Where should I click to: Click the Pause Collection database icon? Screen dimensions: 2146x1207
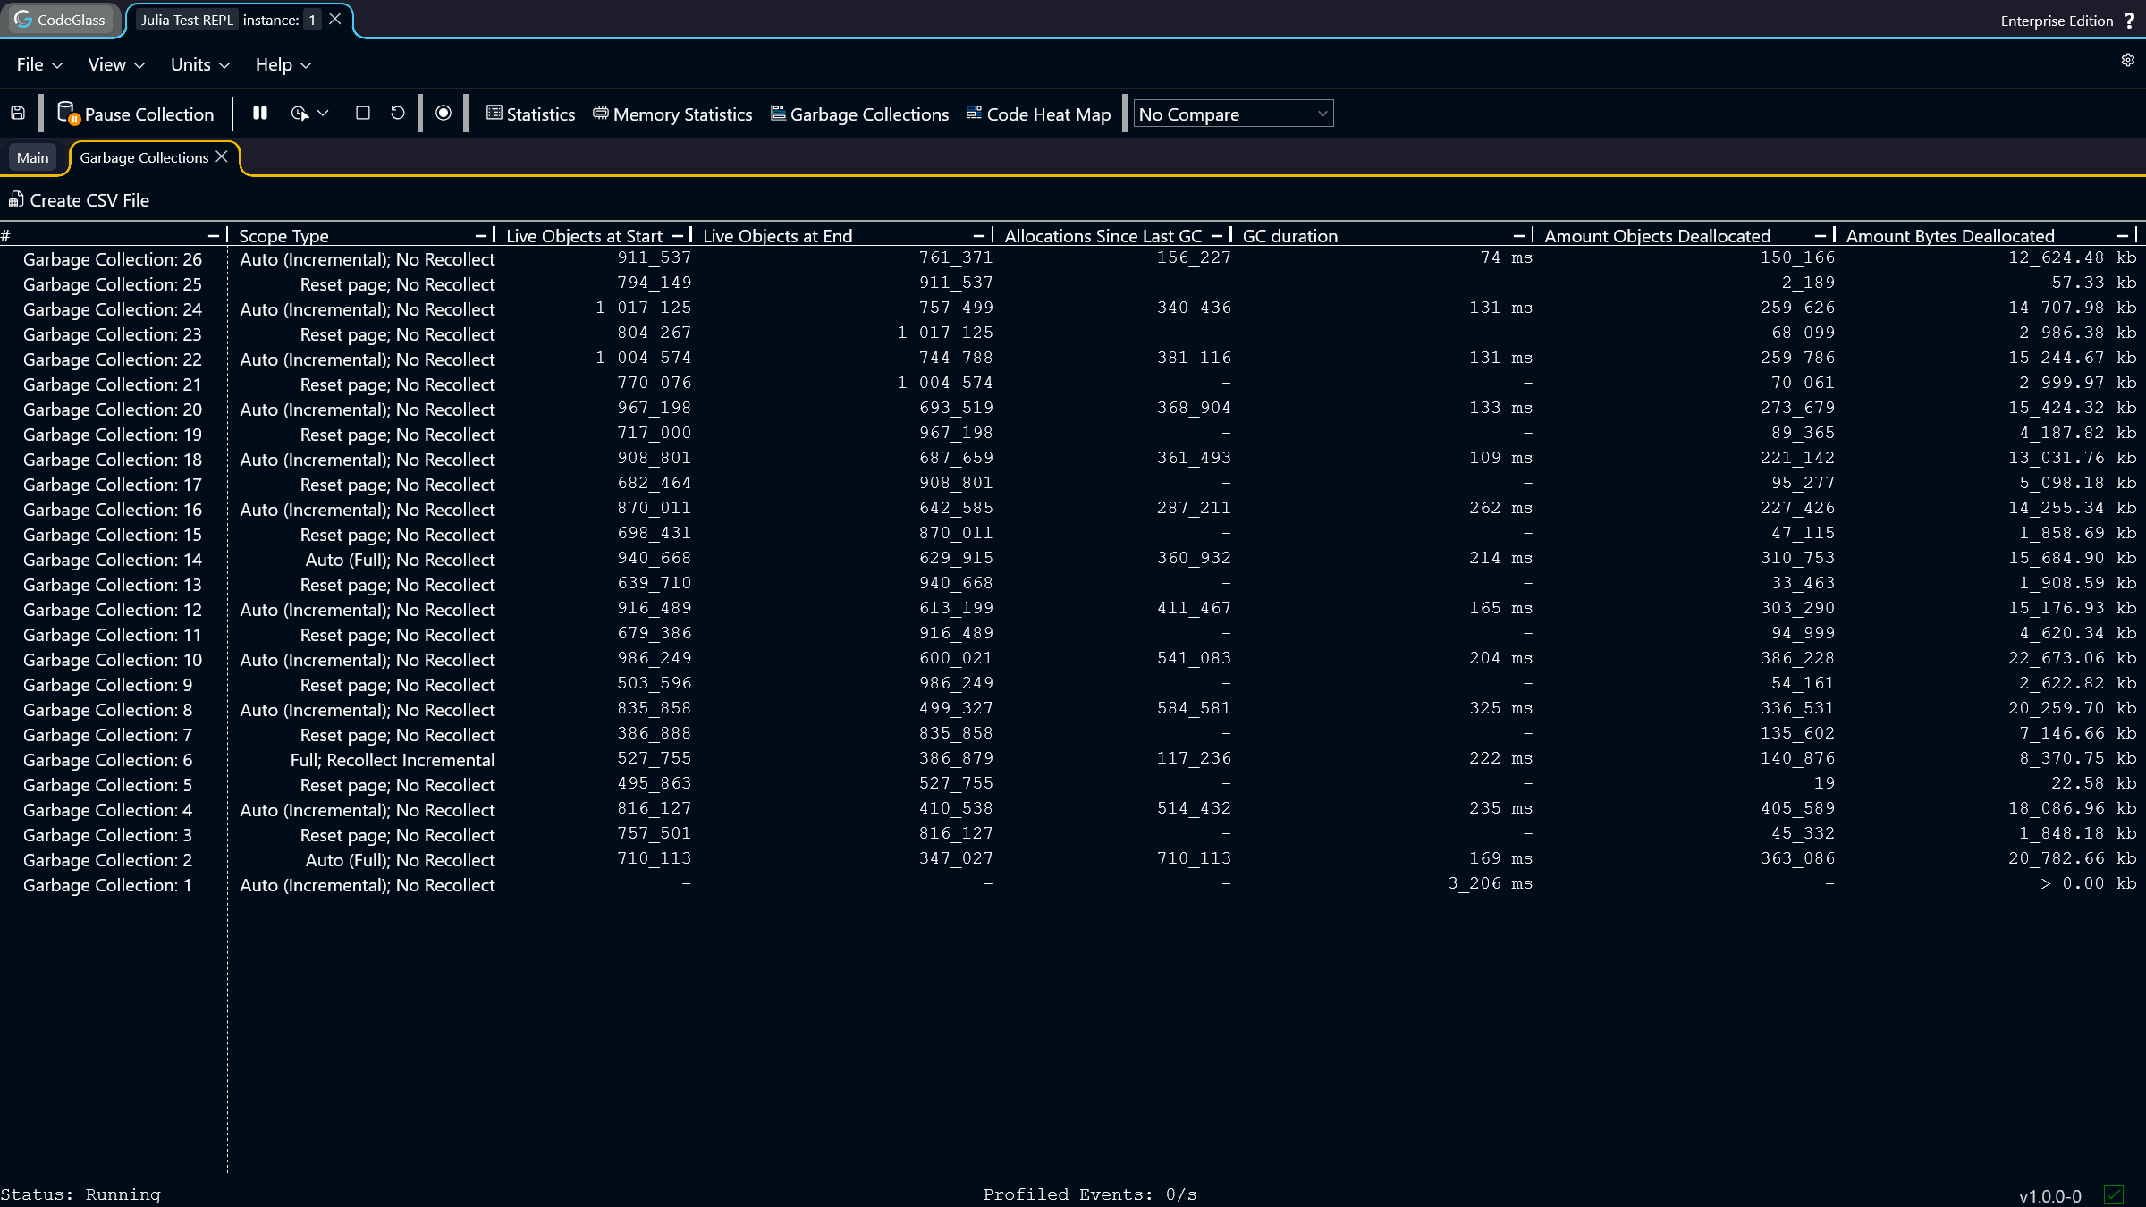pyautogui.click(x=68, y=114)
